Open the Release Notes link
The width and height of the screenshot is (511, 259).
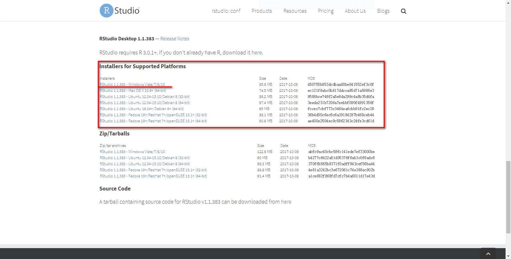[175, 39]
